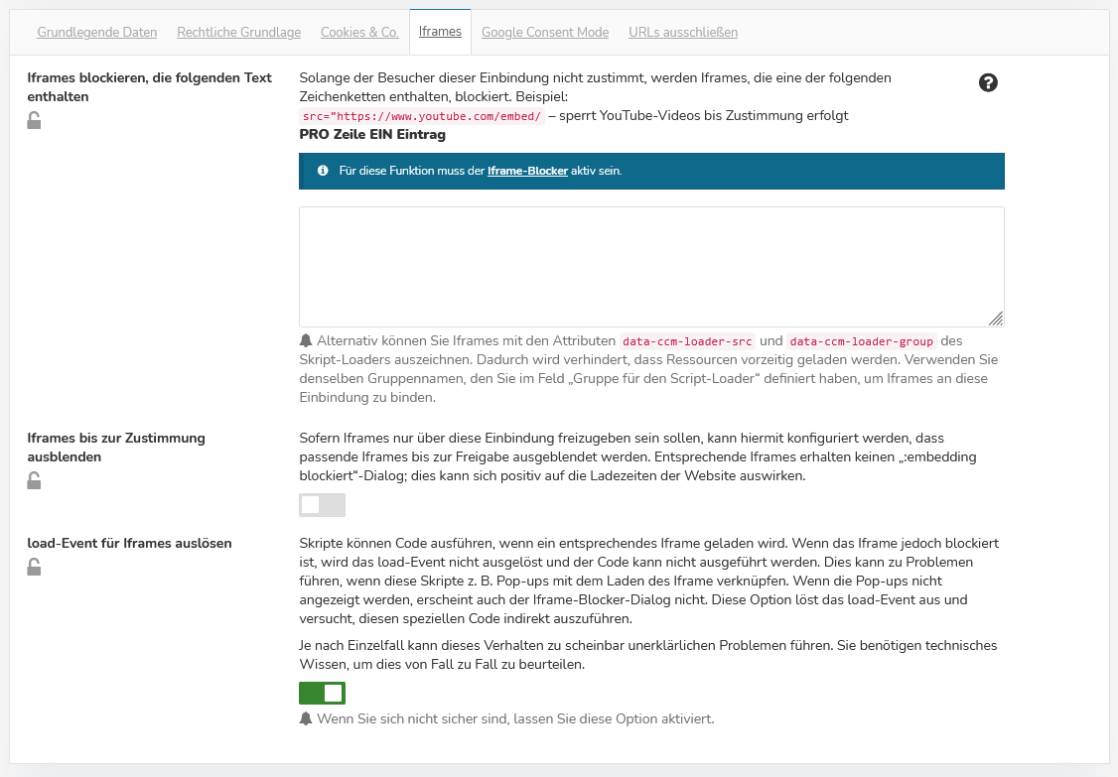The height and width of the screenshot is (777, 1118).
Task: Follow the Iframe-Blocker link in the banner
Action: (527, 171)
